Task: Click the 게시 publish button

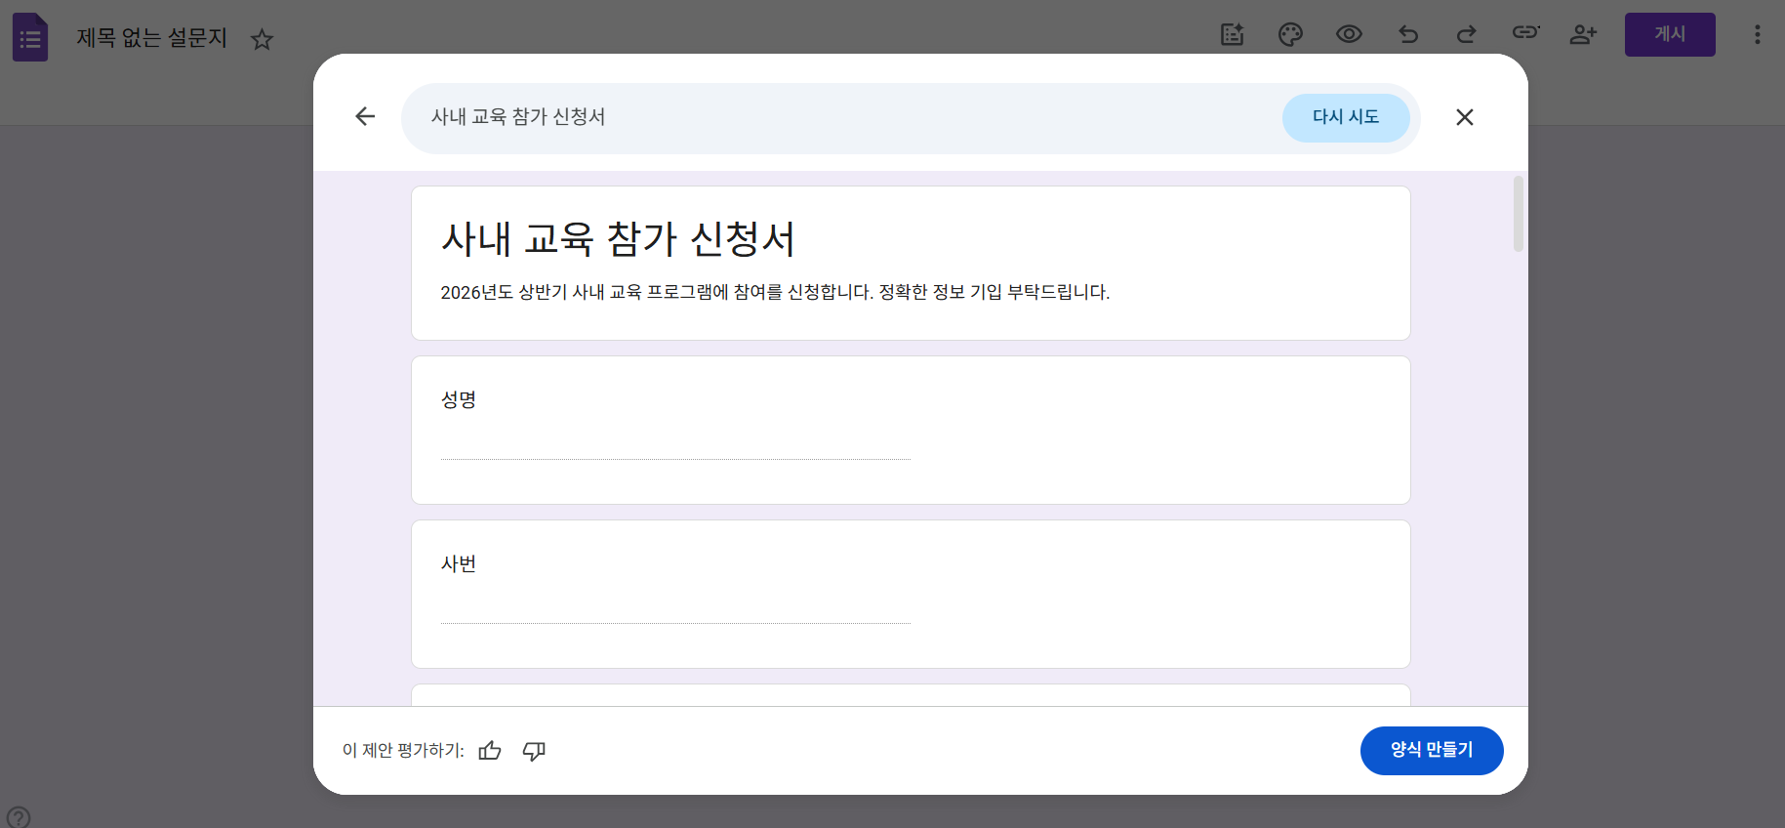Action: tap(1669, 34)
